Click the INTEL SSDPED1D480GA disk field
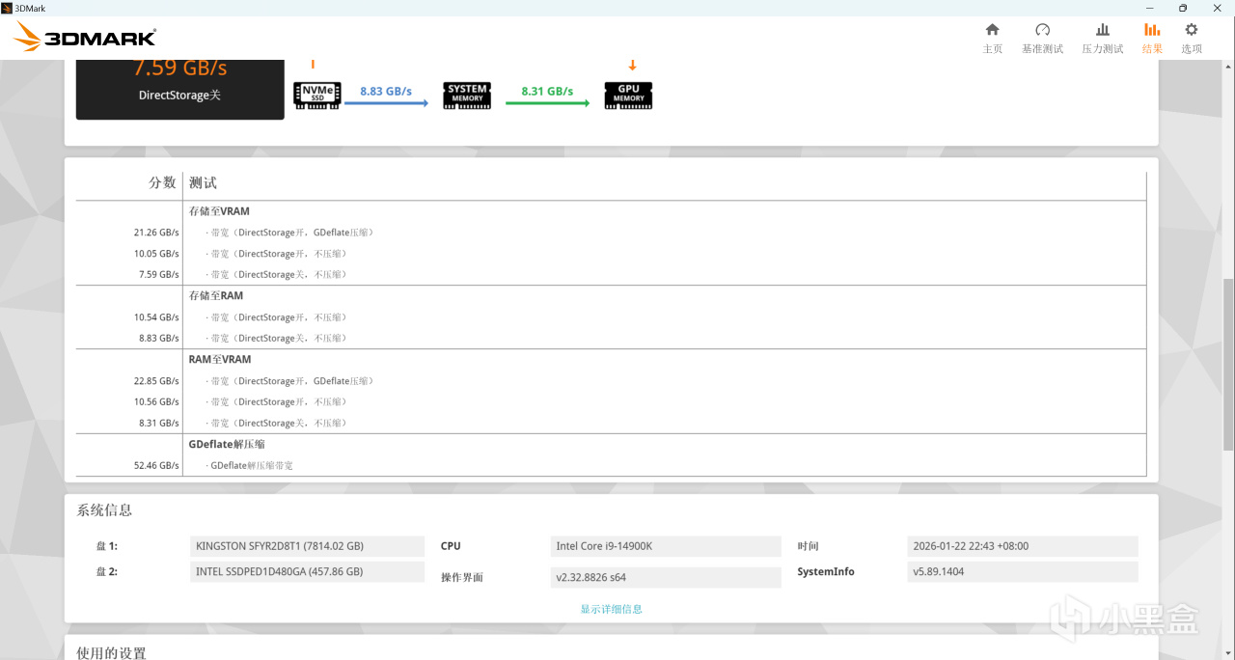The width and height of the screenshot is (1235, 660). point(307,572)
